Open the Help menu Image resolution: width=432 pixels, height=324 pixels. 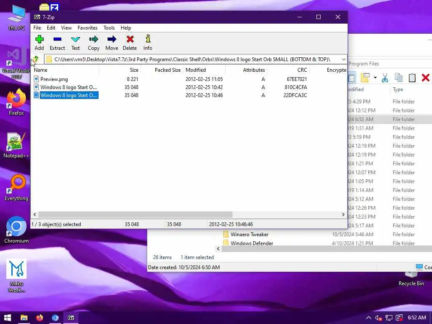click(126, 28)
